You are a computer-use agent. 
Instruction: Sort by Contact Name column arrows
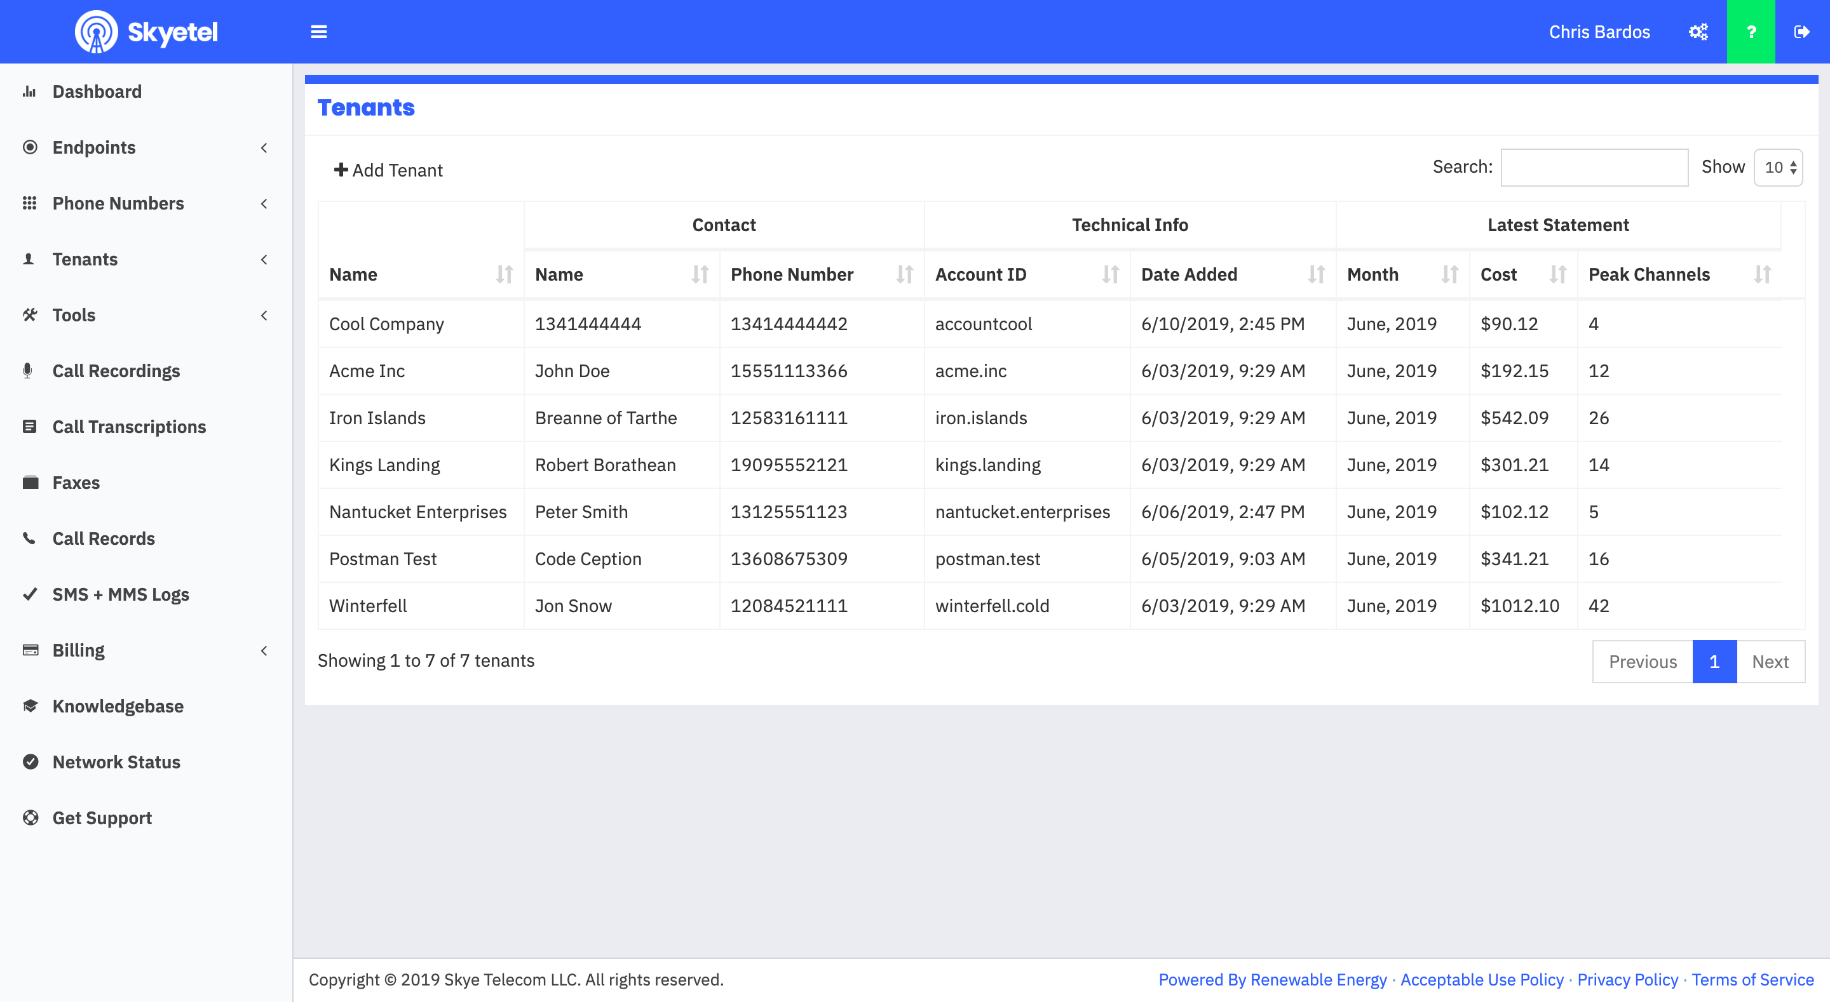(700, 274)
